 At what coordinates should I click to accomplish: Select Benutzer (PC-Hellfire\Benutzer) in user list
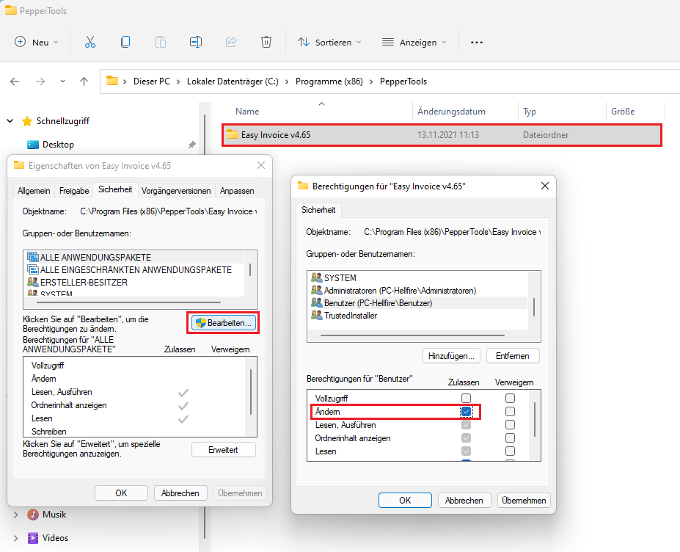coord(418,303)
